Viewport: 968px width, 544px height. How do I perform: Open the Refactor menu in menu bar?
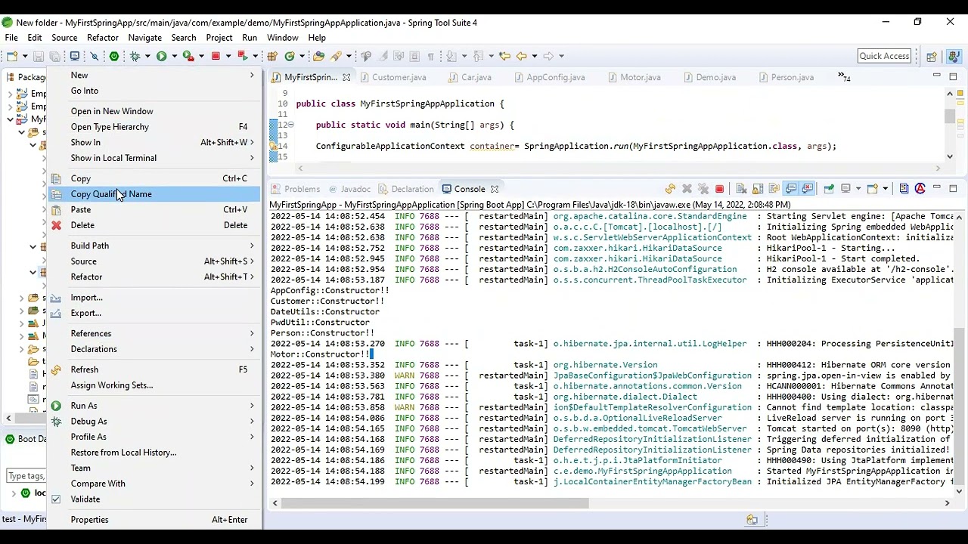[x=102, y=37]
